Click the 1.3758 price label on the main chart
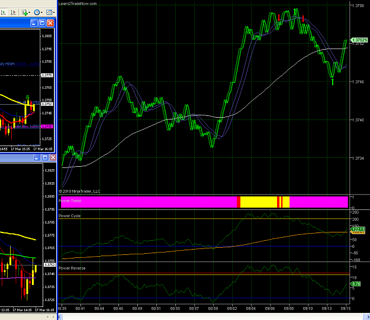Image resolution: width=370 pixels, height=320 pixels. 358,6
